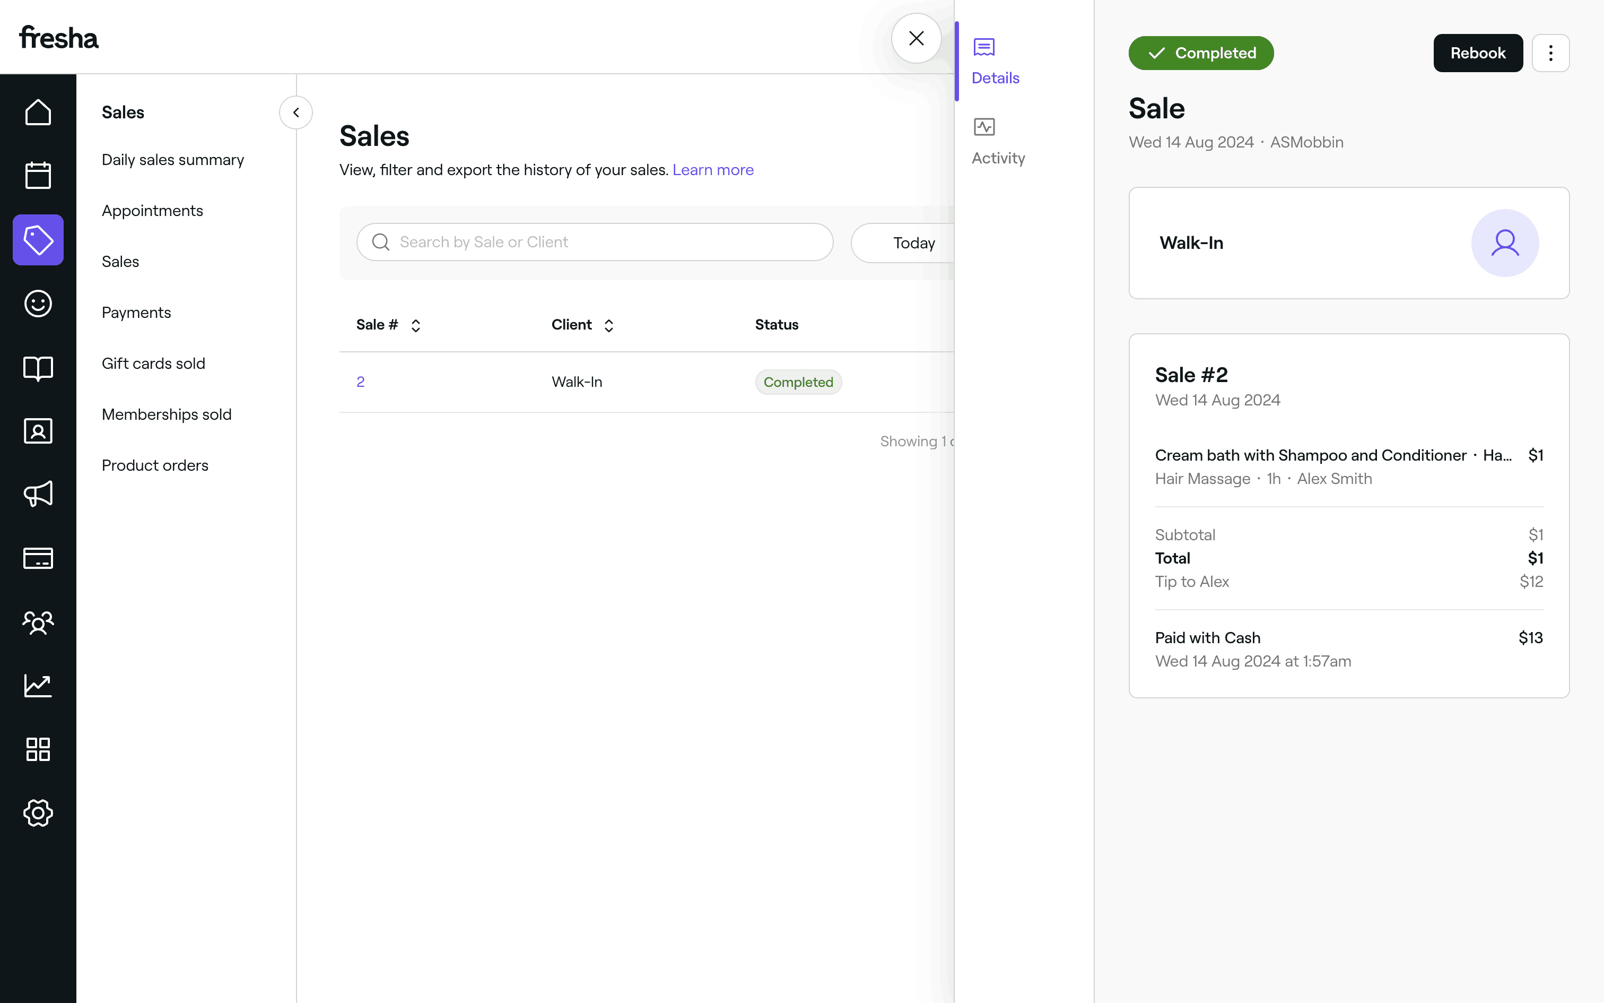
Task: Open the Calendar icon in sidebar
Action: click(38, 176)
